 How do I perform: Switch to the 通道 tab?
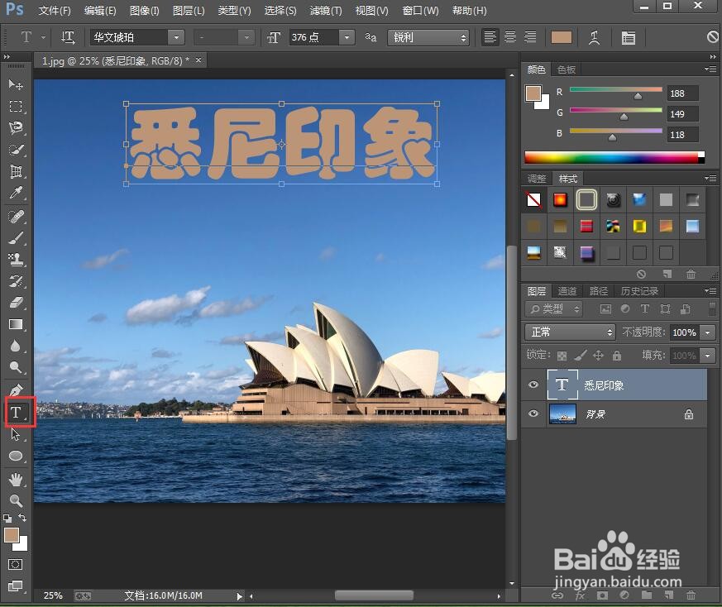click(567, 290)
